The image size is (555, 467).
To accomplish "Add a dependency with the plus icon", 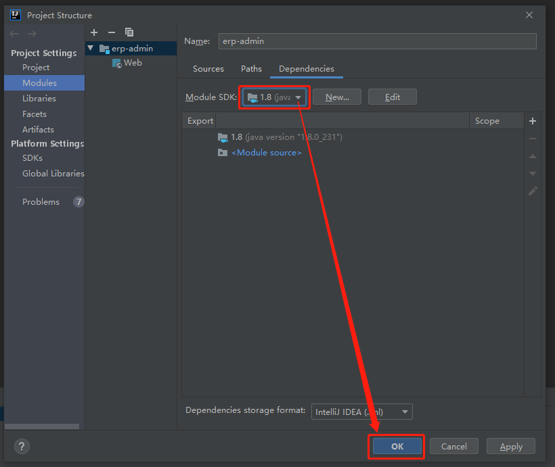I will tap(533, 121).
